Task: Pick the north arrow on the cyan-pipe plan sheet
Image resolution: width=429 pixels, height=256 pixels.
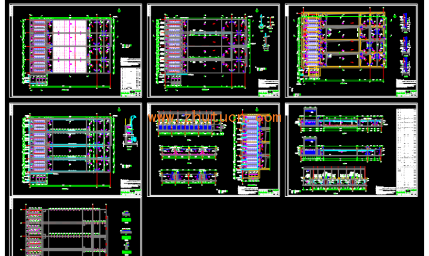Action: tap(119, 110)
